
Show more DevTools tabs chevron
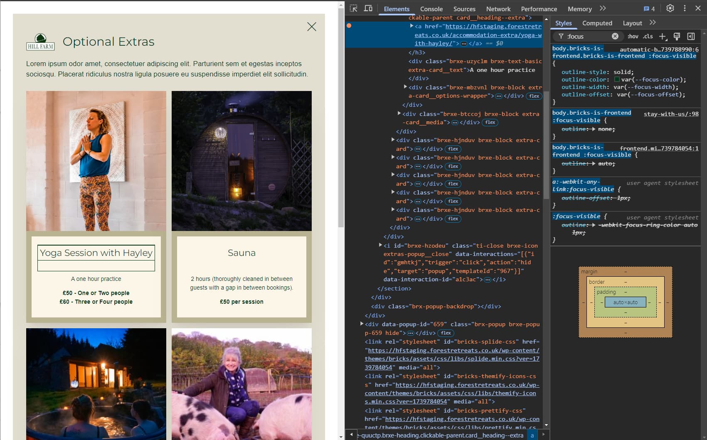[x=603, y=8]
